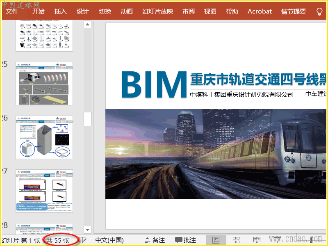
Task: Select slide 25 thumbnail
Action: tap(44, 84)
